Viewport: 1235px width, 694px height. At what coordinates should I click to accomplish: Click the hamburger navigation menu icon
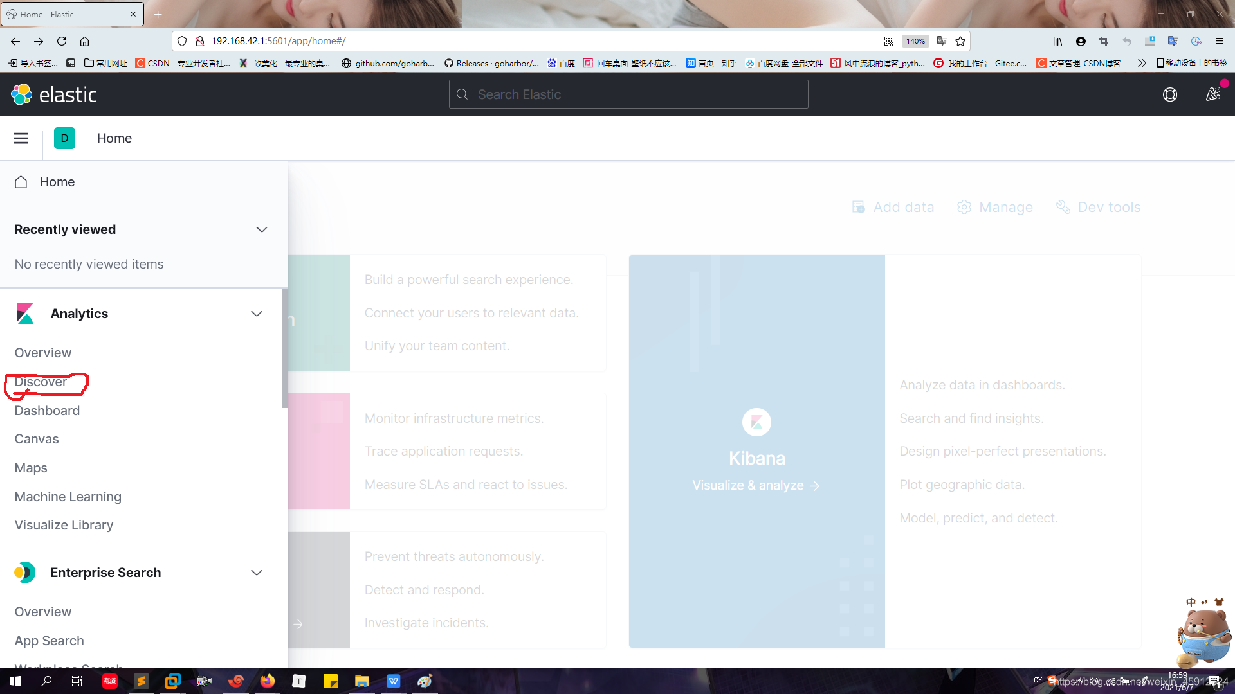pos(21,138)
